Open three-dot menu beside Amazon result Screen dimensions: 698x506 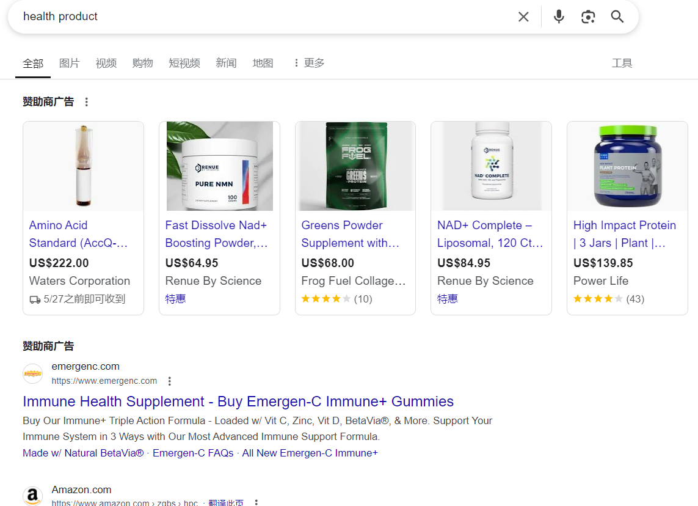point(256,502)
